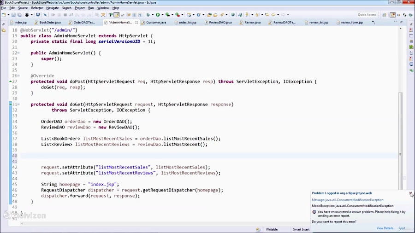
Task: Open the Debug configurations dropdown arrow
Action: pos(153,15)
